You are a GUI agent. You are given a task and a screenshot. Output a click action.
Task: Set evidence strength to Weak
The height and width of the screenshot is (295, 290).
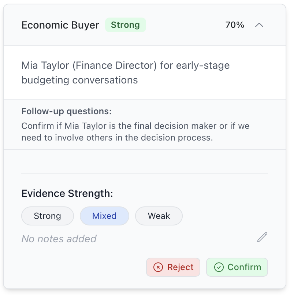(x=159, y=216)
